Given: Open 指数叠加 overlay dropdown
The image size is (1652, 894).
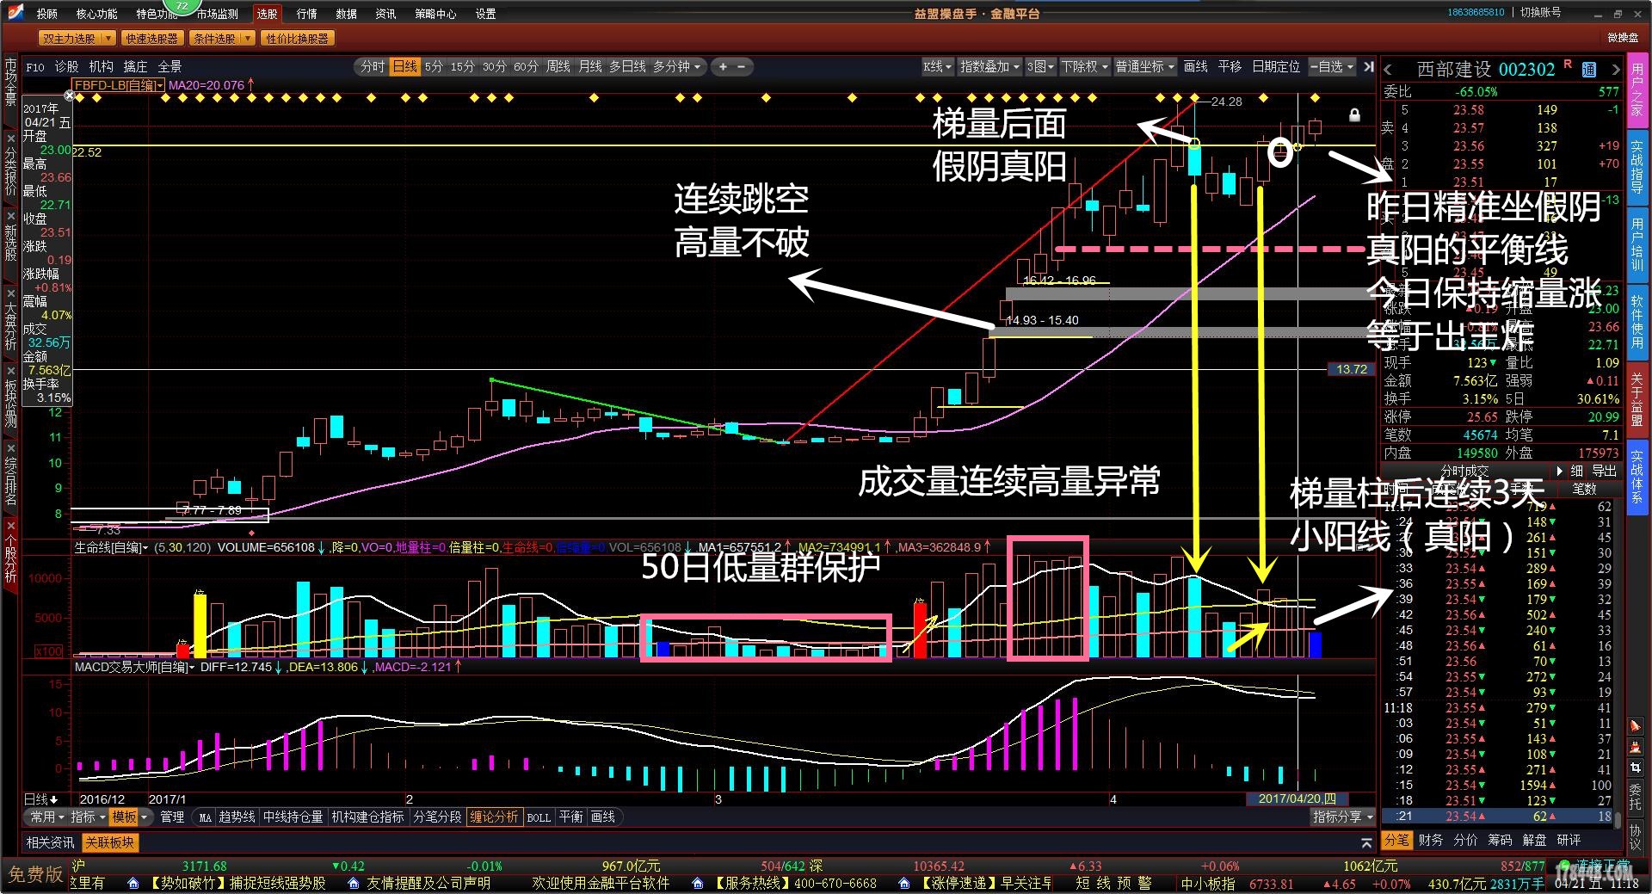Looking at the screenshot, I should point(989,66).
